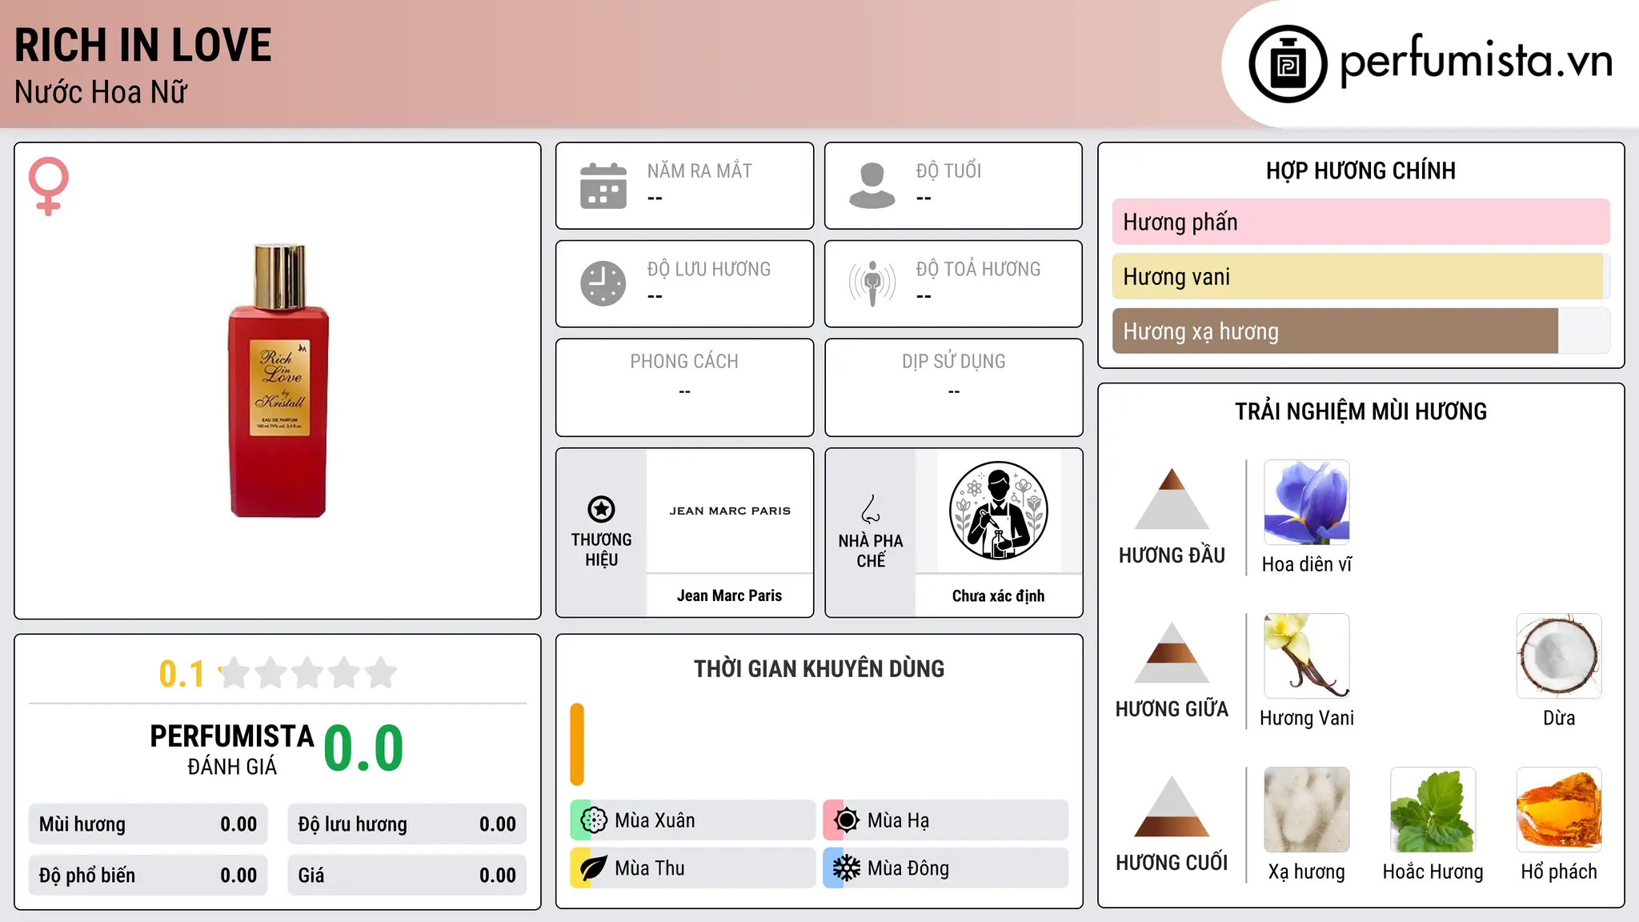Select the Mùa Thu season button
The image size is (1639, 922).
point(692,868)
